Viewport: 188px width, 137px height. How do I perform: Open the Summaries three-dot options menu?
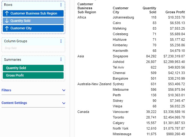[61, 60]
